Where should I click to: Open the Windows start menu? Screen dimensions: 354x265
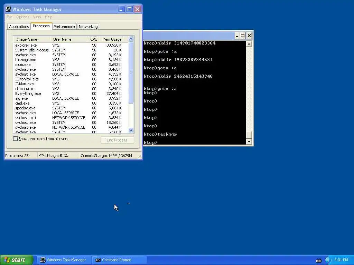click(x=17, y=260)
